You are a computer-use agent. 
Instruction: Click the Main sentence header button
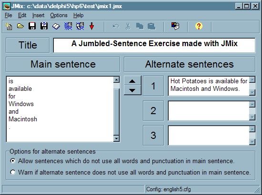(63, 64)
